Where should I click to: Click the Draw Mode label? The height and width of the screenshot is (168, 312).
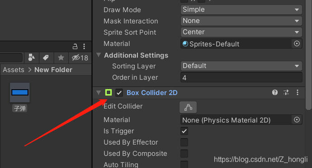(x=122, y=10)
